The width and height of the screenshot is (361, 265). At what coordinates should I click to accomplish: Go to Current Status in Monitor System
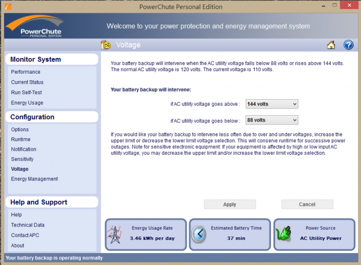27,82
